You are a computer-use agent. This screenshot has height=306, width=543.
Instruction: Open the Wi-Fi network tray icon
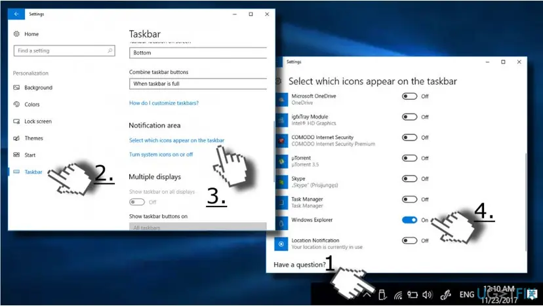click(398, 295)
